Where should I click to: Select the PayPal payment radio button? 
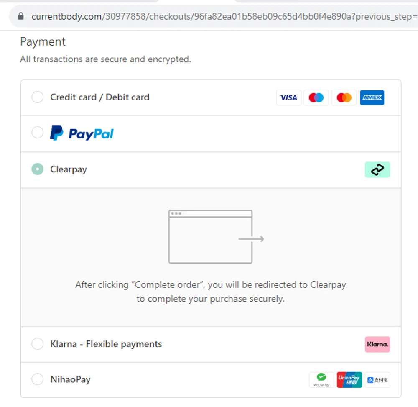37,132
